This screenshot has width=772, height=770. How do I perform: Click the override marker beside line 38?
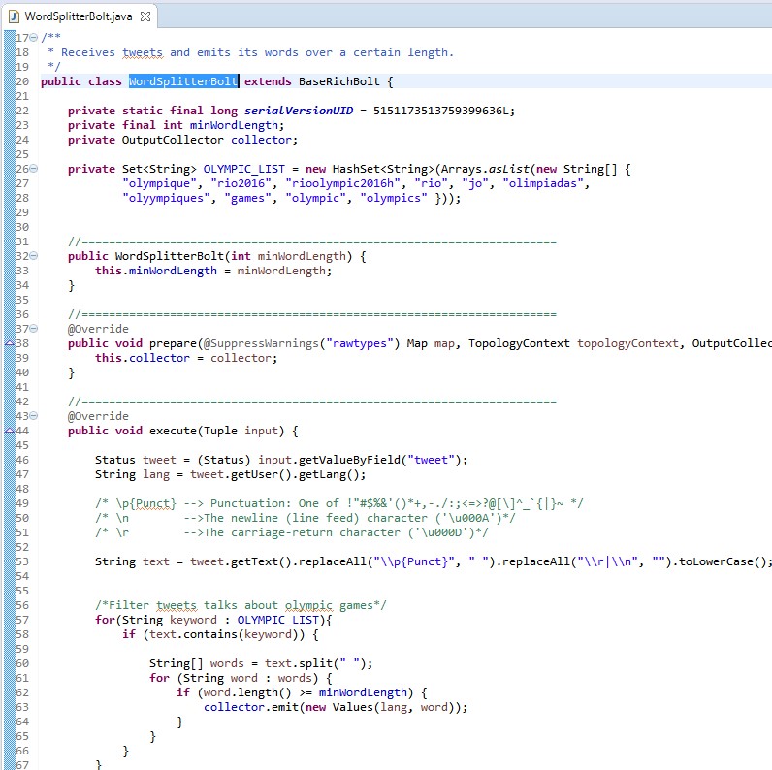[x=10, y=342]
